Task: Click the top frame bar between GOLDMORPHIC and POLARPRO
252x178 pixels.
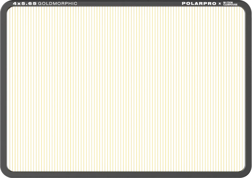Action: pyautogui.click(x=129, y=3)
